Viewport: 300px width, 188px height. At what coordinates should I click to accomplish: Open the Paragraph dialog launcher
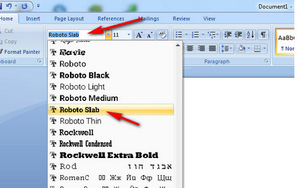(266, 61)
